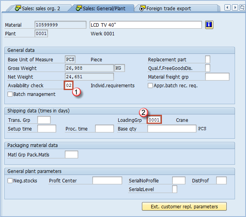Toggle the Neg.stocks checkbox
Image resolution: width=246 pixels, height=217 pixels.
point(10,181)
